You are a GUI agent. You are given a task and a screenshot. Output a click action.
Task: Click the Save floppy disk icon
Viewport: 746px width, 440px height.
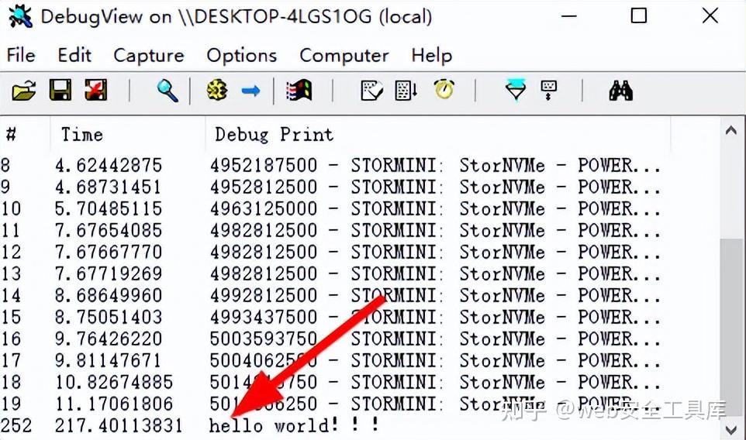60,90
